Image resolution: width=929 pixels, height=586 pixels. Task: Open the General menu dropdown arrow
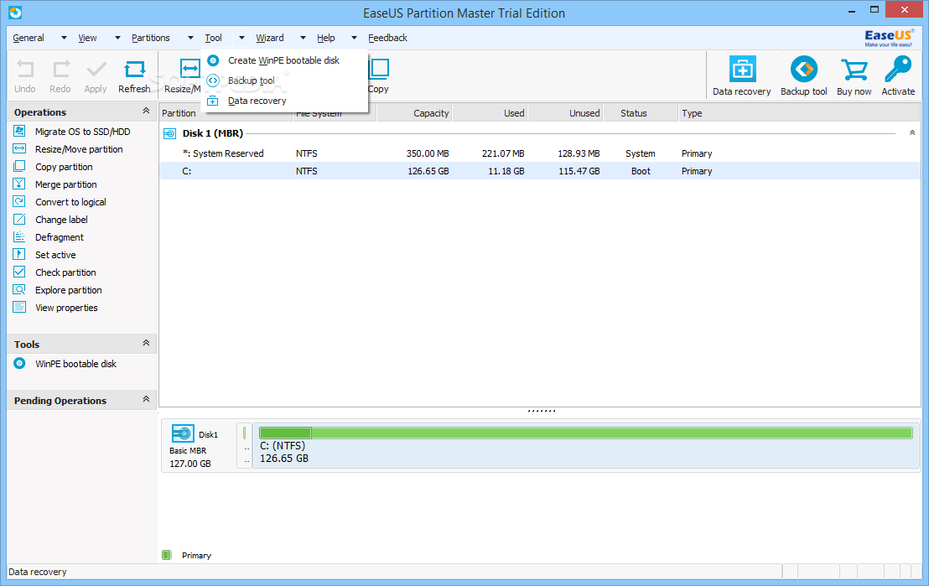click(64, 38)
